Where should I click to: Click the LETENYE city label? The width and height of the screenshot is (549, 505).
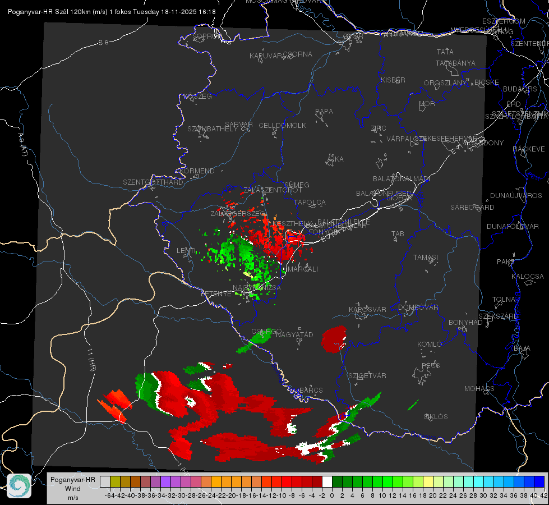pos(216,293)
